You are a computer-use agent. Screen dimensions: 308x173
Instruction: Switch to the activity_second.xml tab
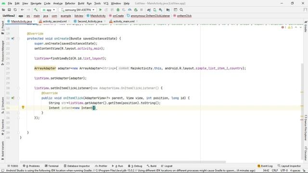pos(54,21)
